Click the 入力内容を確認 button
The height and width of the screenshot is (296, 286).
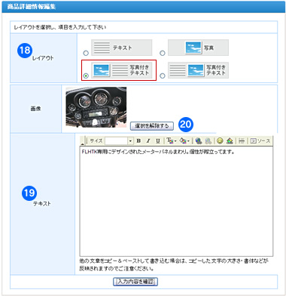pos(135,282)
